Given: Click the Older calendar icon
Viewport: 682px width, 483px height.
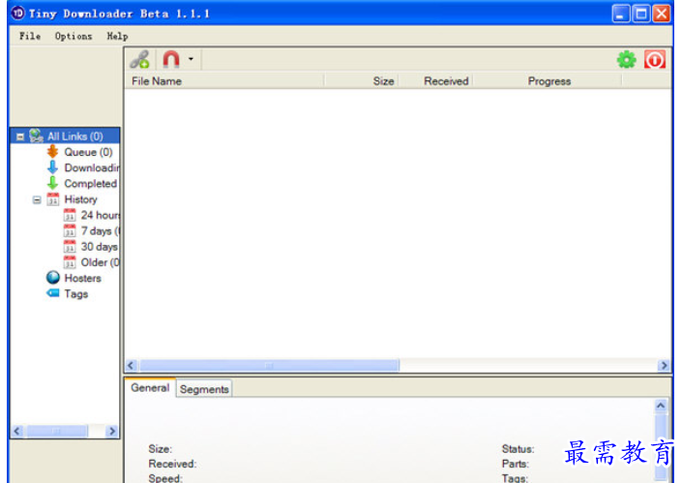Looking at the screenshot, I should point(70,261).
